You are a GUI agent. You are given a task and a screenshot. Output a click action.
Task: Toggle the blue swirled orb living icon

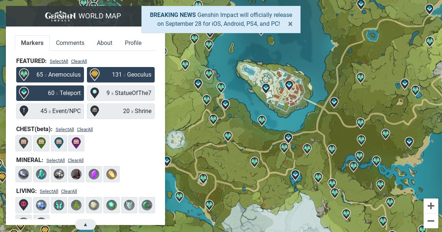click(41, 205)
